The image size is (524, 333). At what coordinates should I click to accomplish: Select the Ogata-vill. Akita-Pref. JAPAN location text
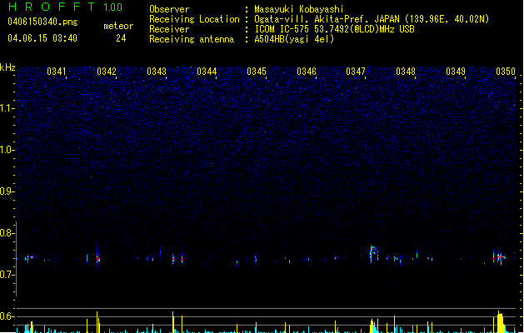[x=372, y=19]
